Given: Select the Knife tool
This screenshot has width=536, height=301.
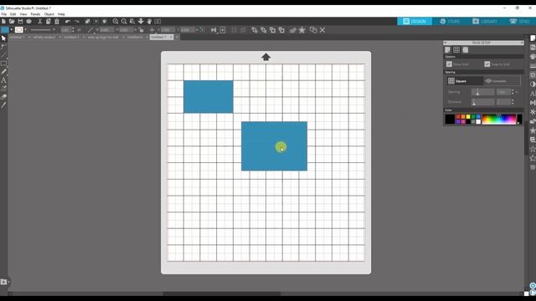Looking at the screenshot, I should pyautogui.click(x=3, y=105).
